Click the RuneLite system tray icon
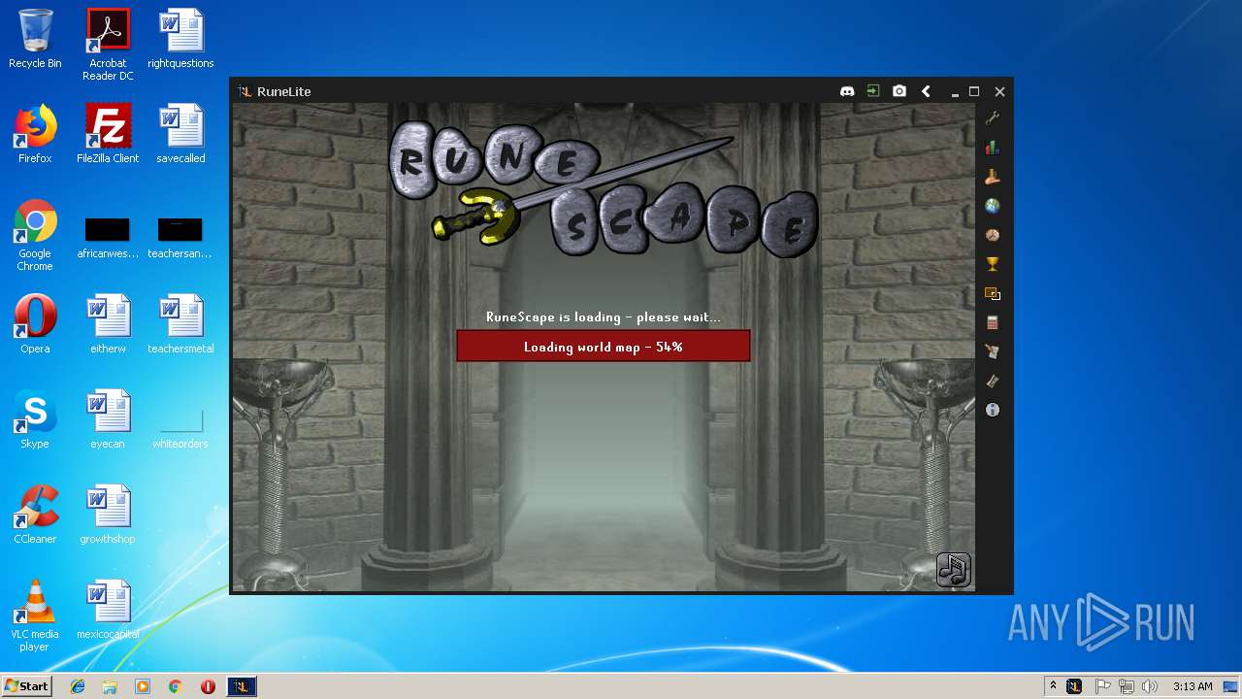1242x699 pixels. pos(1074,686)
